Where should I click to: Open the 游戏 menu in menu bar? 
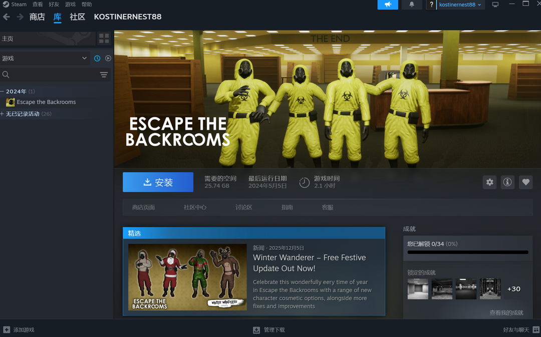(71, 4)
